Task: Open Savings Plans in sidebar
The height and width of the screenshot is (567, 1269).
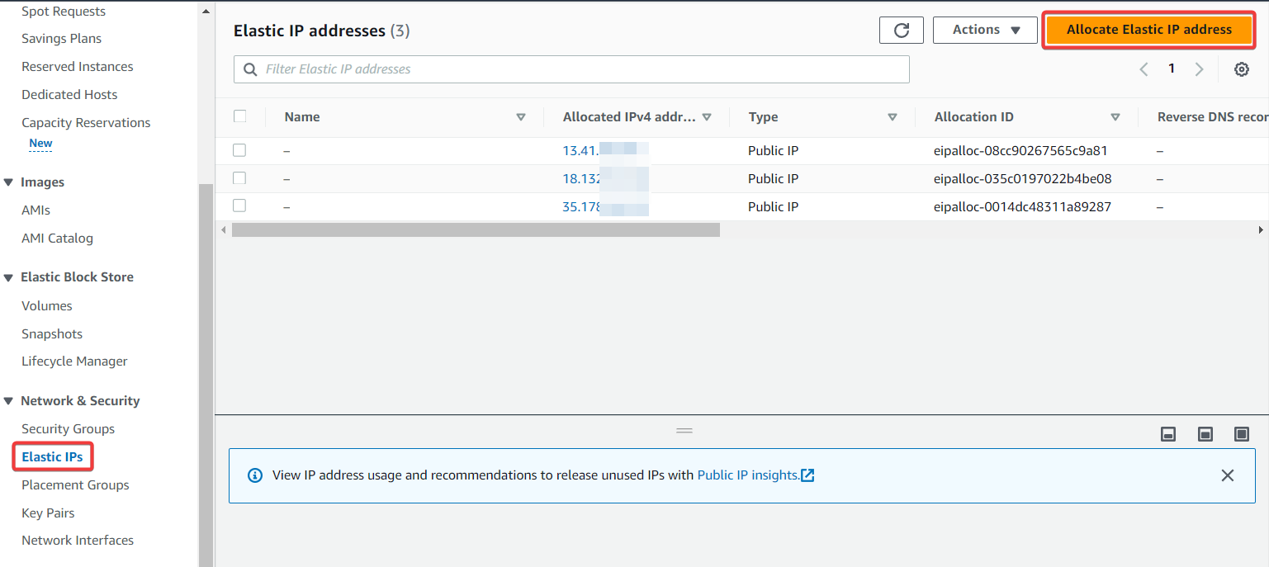Action: coord(62,39)
